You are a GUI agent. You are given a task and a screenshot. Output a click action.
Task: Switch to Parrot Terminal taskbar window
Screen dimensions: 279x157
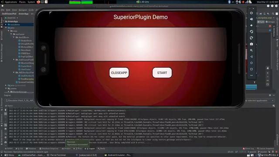point(57,155)
